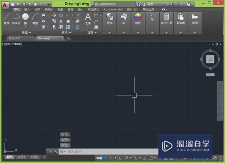Viewport: 225px width, 163px height.
Task: Select the Erase tool in modify panel
Action: pos(77,15)
